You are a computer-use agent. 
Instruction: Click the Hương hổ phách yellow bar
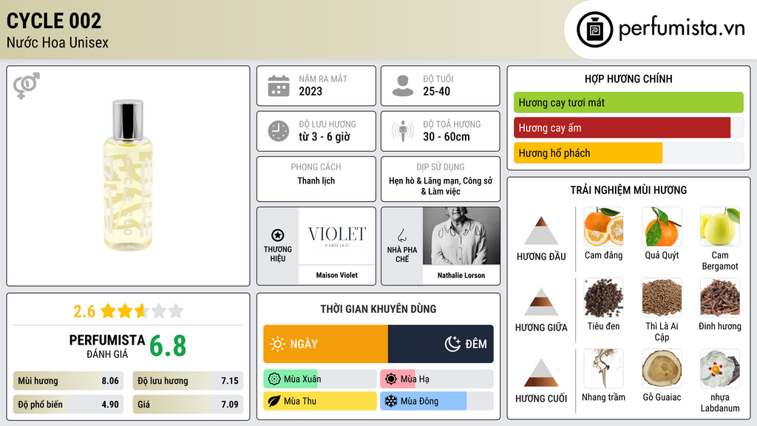628,153
